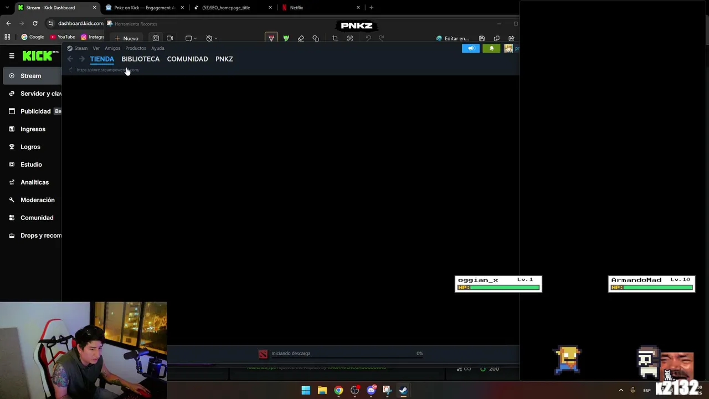The image size is (709, 399).
Task: Open the Productos menu in Steam
Action: tap(136, 48)
